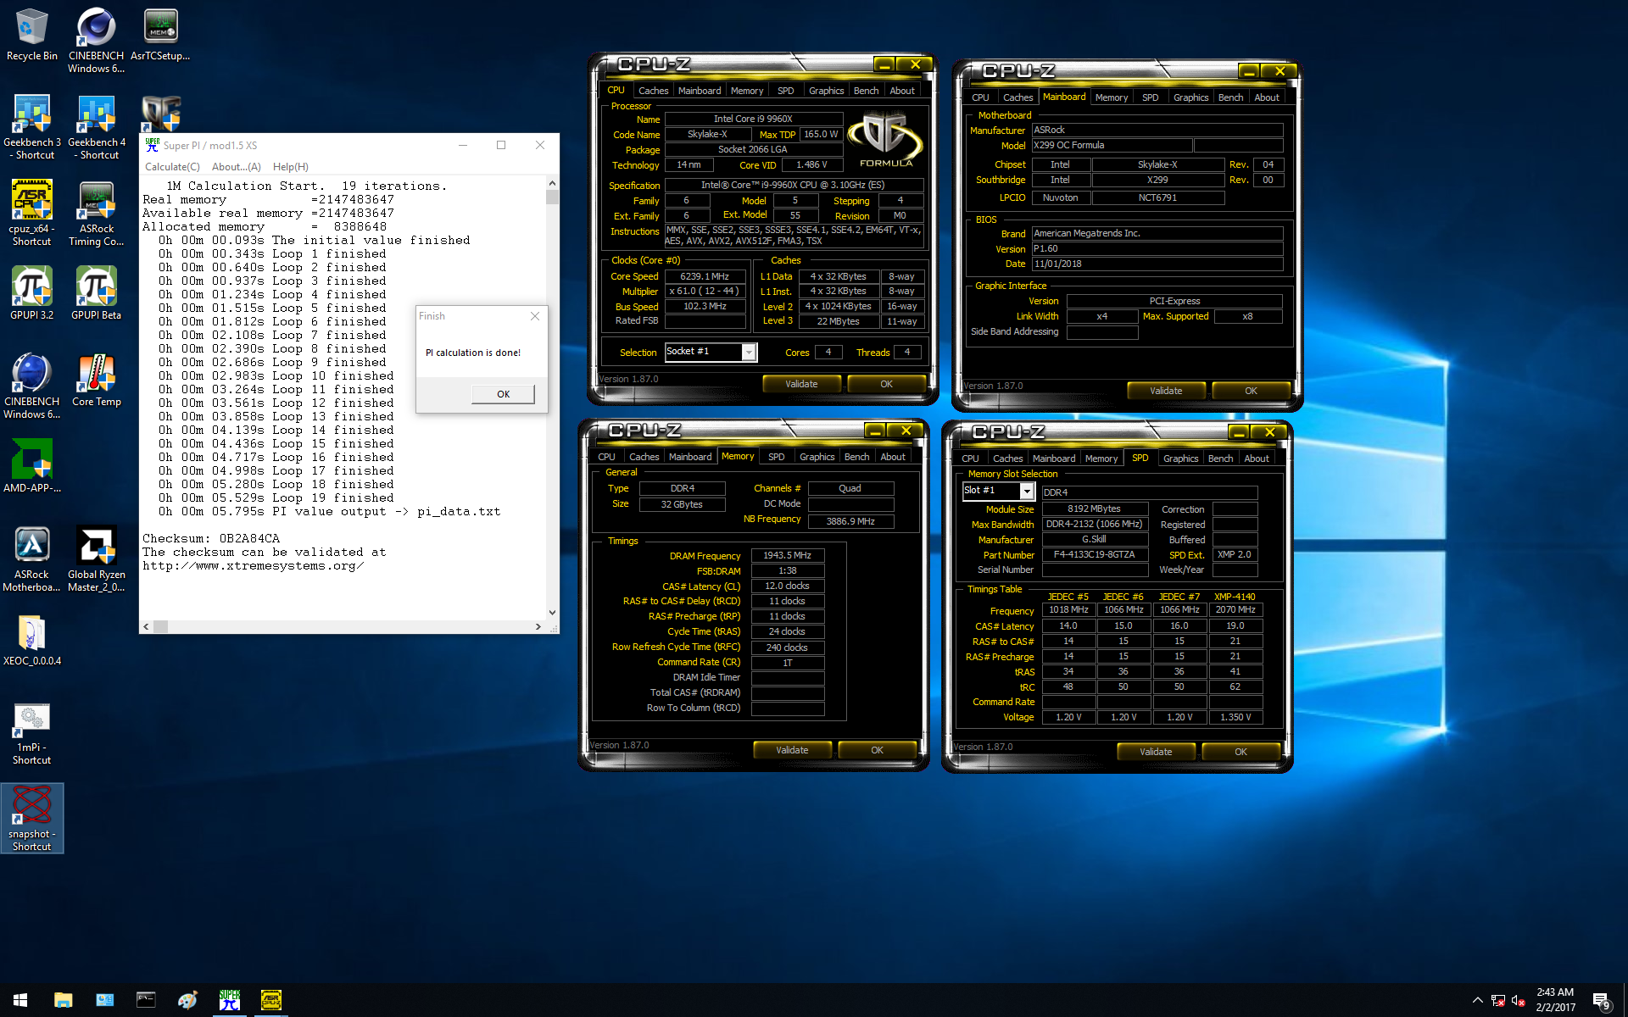
Task: Switch to CPU-Z taskbar icon
Action: click(270, 1000)
